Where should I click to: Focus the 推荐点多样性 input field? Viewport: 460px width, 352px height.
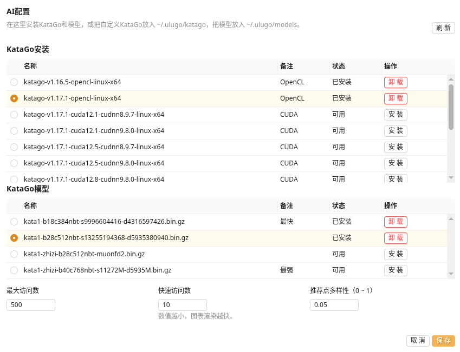click(334, 305)
